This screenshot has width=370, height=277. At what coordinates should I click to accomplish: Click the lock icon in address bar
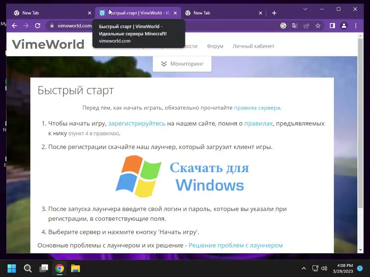[x=52, y=26]
